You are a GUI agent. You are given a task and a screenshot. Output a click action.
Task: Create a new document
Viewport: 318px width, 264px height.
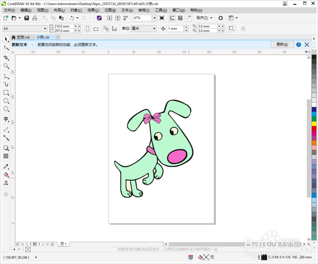coord(6,18)
